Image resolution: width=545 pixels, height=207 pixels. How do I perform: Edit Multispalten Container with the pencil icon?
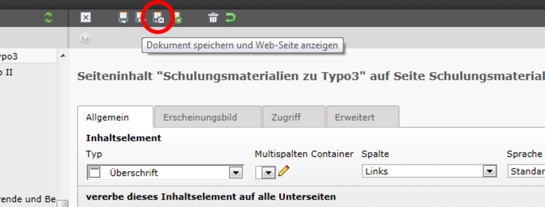[x=283, y=171]
